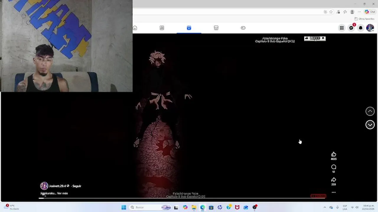The image size is (378, 212).
Task: Open Outlook from taskbar
Action: coord(246,207)
